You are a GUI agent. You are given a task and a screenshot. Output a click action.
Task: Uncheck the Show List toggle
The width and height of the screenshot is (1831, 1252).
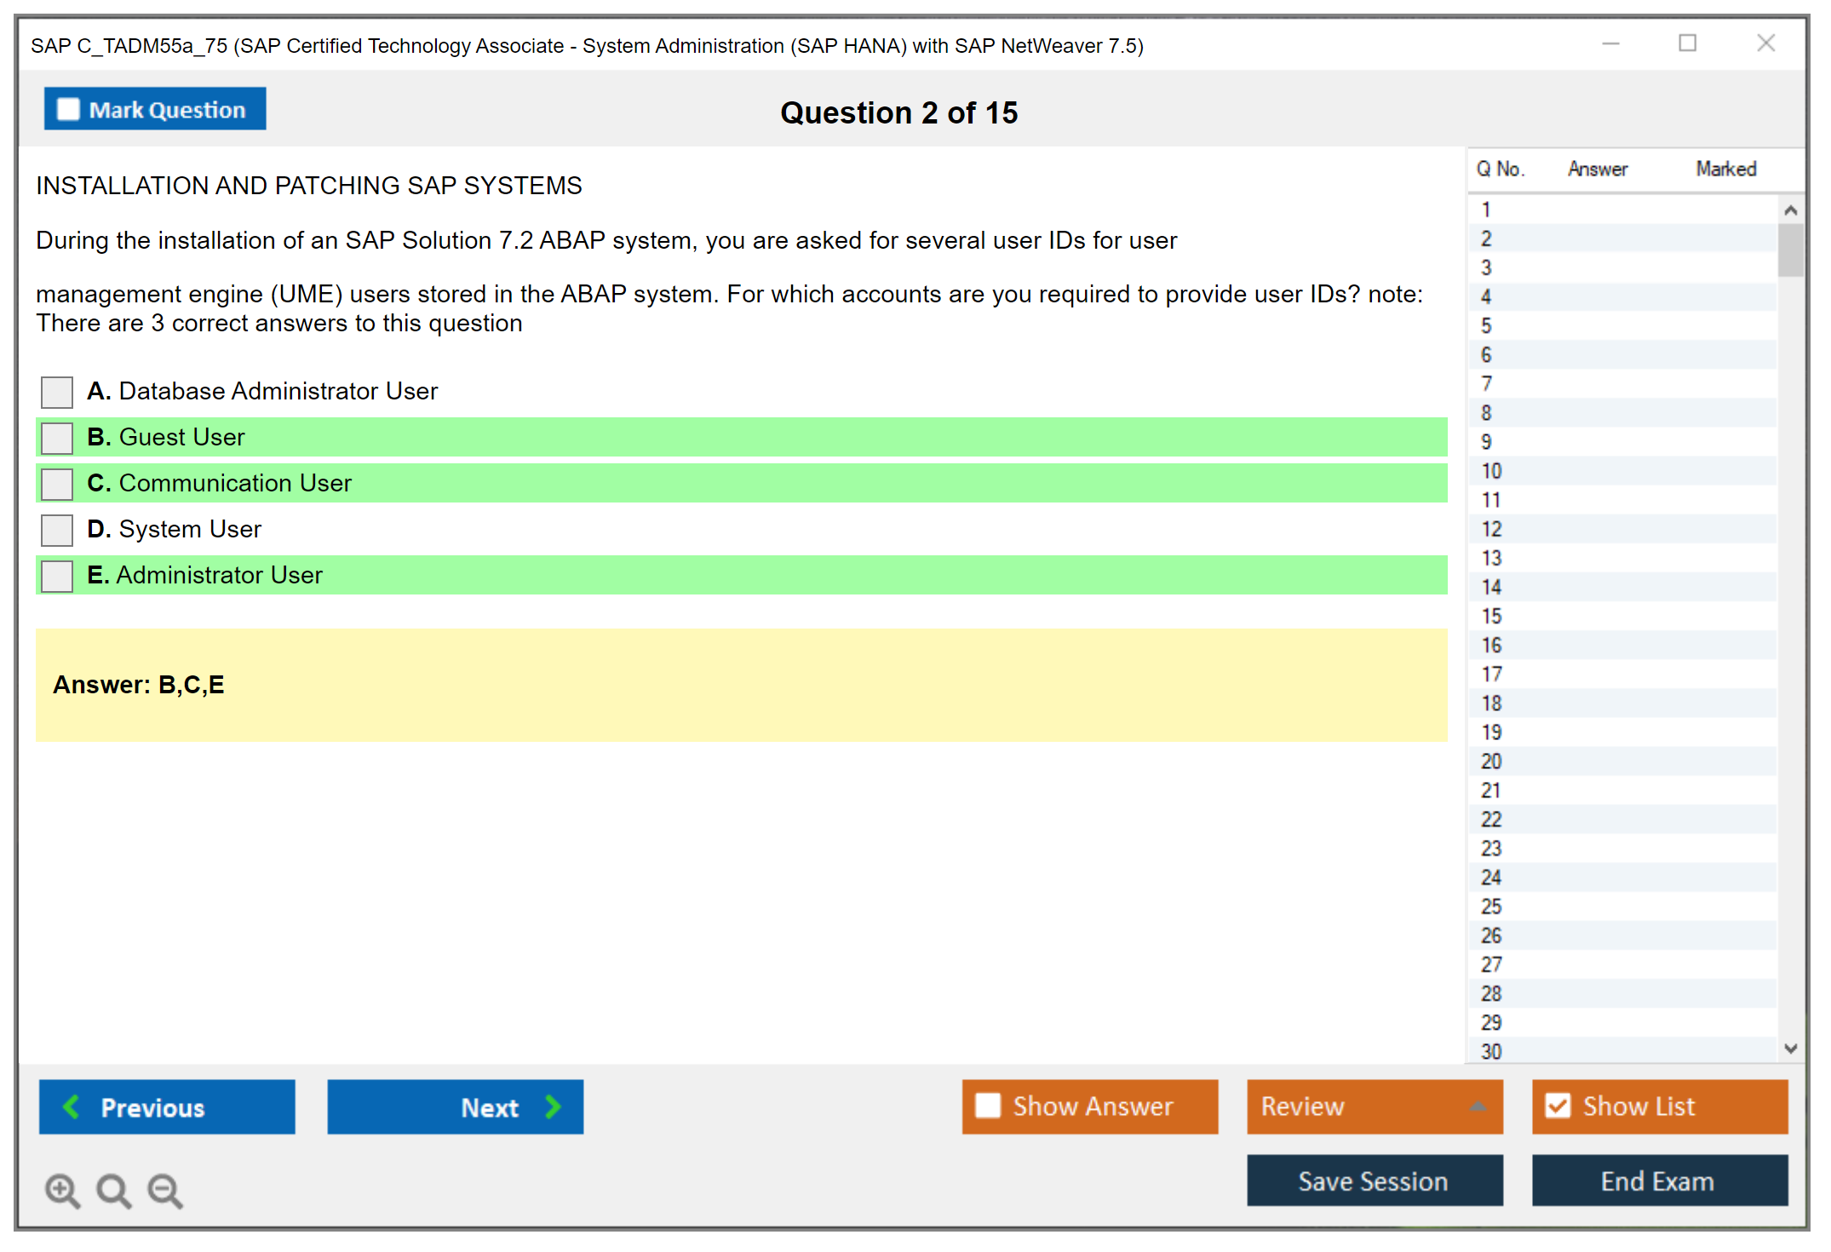pyautogui.click(x=1558, y=1106)
